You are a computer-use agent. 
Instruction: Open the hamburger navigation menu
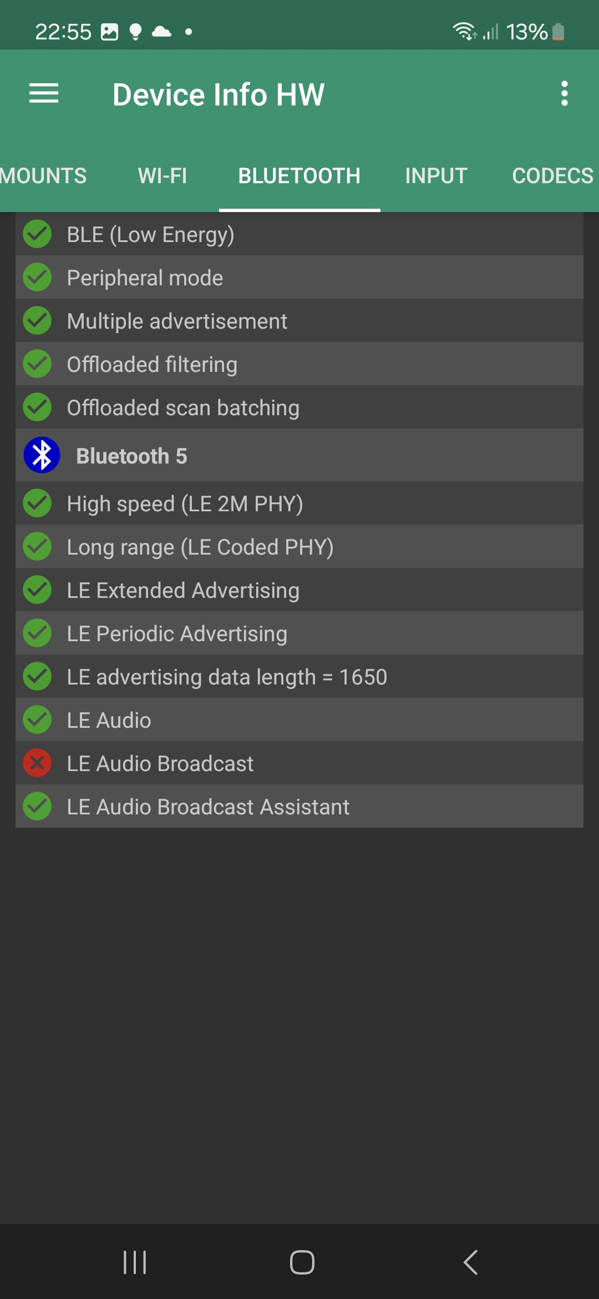tap(44, 93)
